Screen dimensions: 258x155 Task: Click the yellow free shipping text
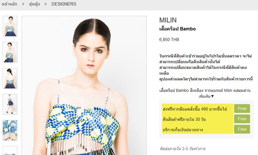pyautogui.click(x=195, y=109)
